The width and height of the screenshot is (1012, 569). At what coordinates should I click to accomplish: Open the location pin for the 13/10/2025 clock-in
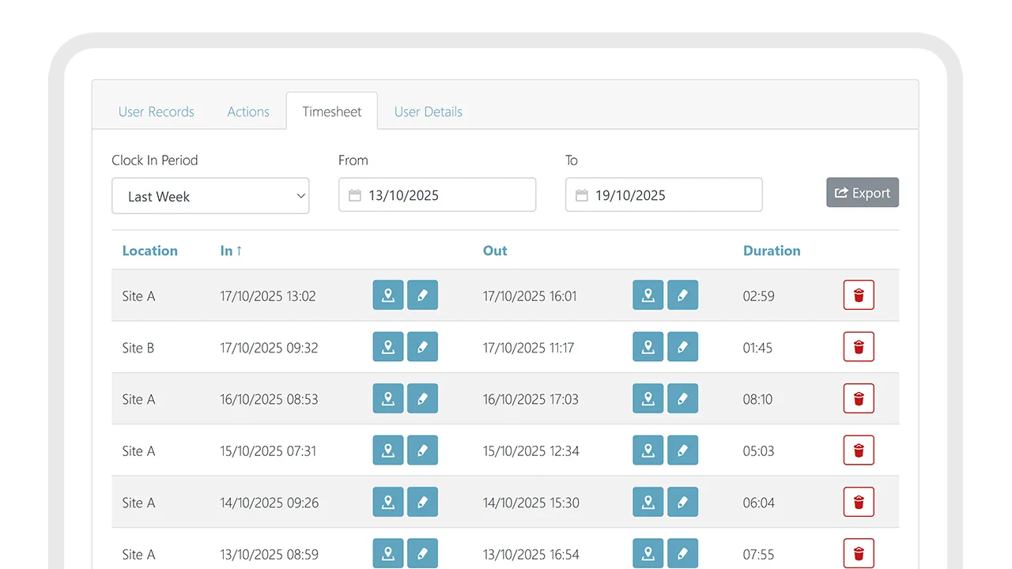click(387, 553)
